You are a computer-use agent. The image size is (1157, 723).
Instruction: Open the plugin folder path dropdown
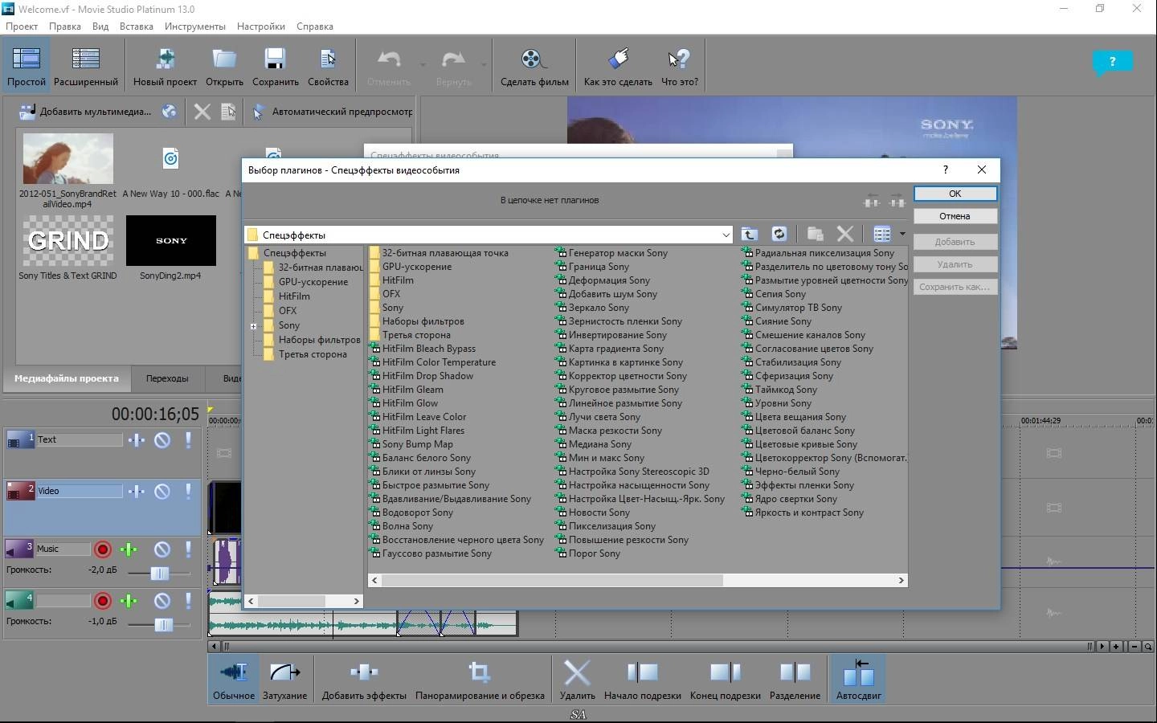pyautogui.click(x=726, y=235)
